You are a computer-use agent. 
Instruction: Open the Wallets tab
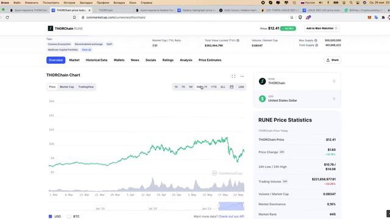coord(119,60)
